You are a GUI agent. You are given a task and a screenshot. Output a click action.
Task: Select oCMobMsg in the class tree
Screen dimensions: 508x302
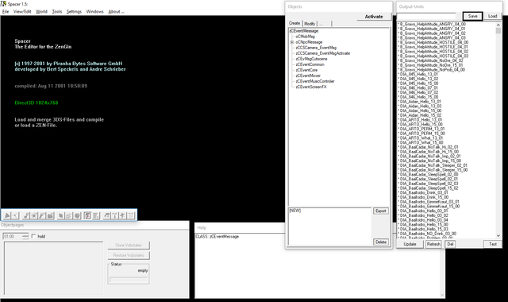[305, 37]
